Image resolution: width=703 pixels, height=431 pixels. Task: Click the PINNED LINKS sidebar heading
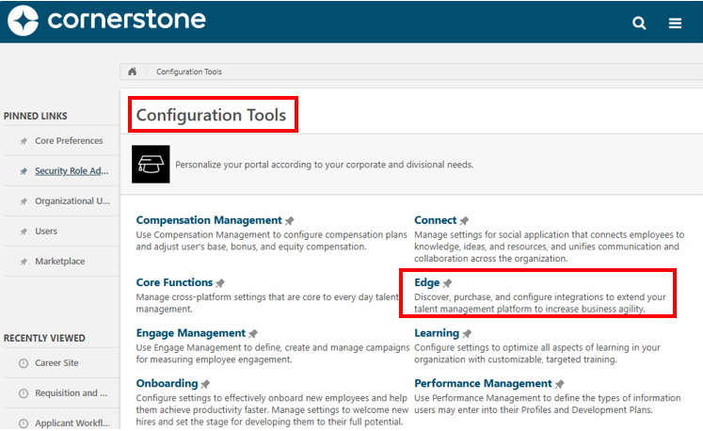click(36, 116)
